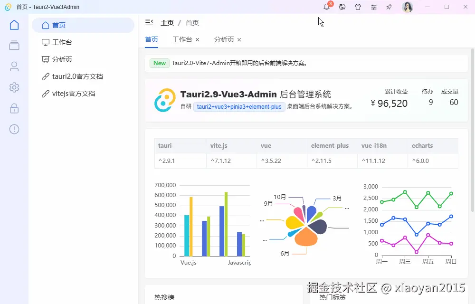The height and width of the screenshot is (304, 475).
Task: Open layout settings via the sliders icon
Action: (373, 7)
